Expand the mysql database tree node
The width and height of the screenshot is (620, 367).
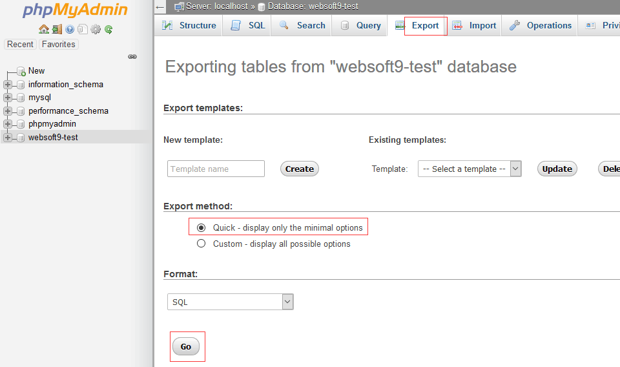point(8,98)
